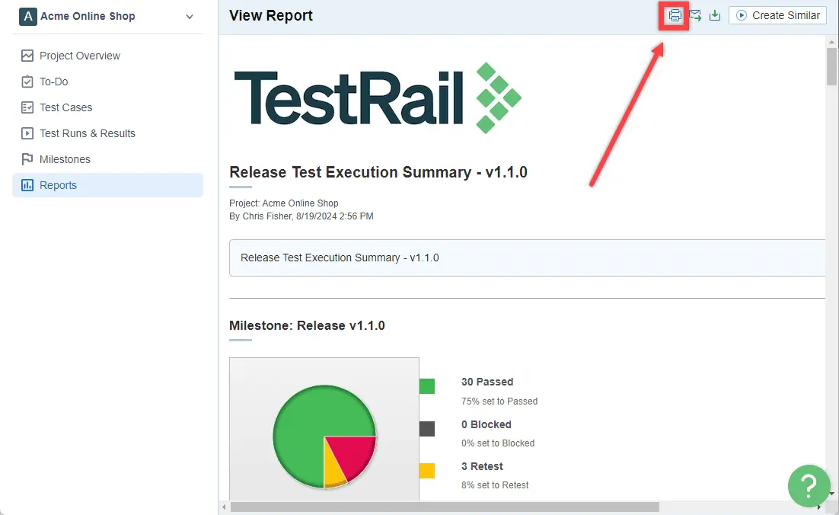
Task: Click the yellow Retest legend swatch
Action: click(x=427, y=471)
